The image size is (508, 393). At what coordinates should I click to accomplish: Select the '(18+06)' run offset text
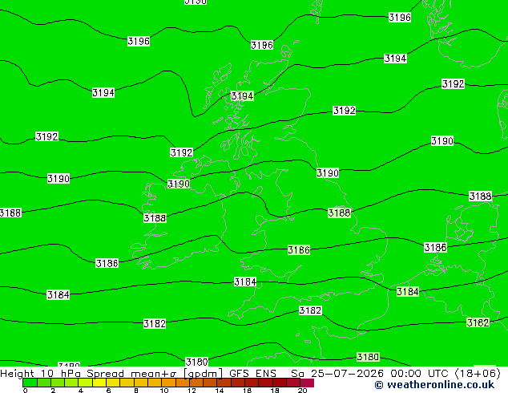coord(478,374)
